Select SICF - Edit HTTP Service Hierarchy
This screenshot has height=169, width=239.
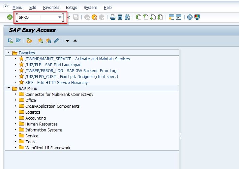point(57,83)
